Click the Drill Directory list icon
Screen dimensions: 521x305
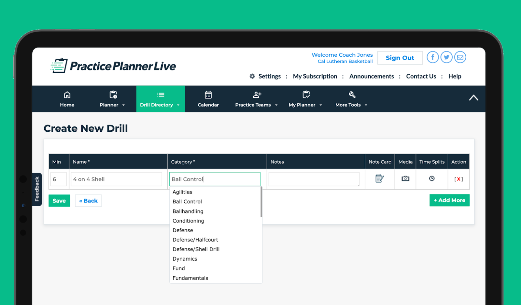(x=161, y=95)
